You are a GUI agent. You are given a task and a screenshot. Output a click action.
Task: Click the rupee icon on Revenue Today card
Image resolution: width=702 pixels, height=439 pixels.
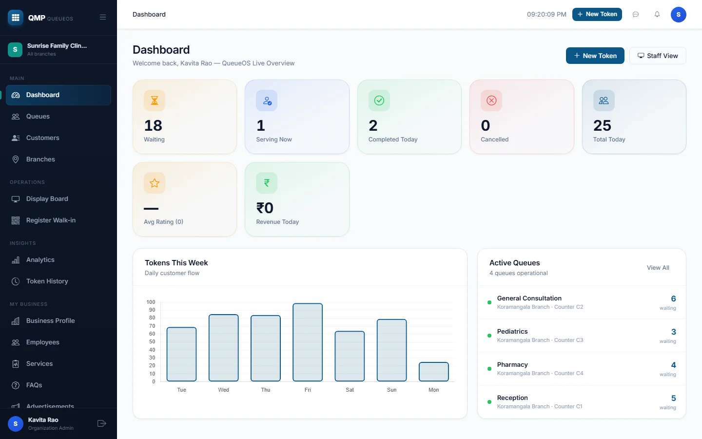pos(267,183)
